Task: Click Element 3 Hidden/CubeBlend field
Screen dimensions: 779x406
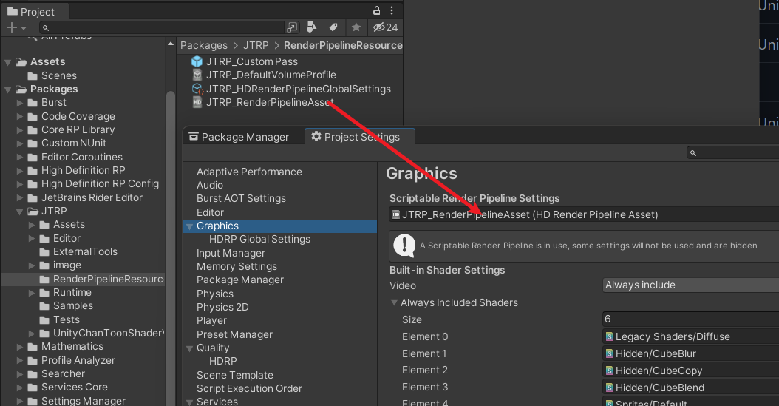Action: [x=690, y=388]
